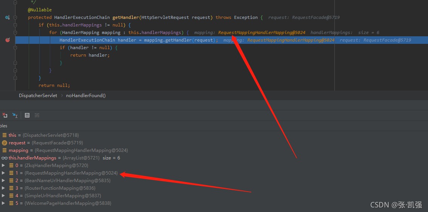Click the {WelcomePageHandlerMapping@5838} value text
The height and width of the screenshot is (212, 428).
68,203
